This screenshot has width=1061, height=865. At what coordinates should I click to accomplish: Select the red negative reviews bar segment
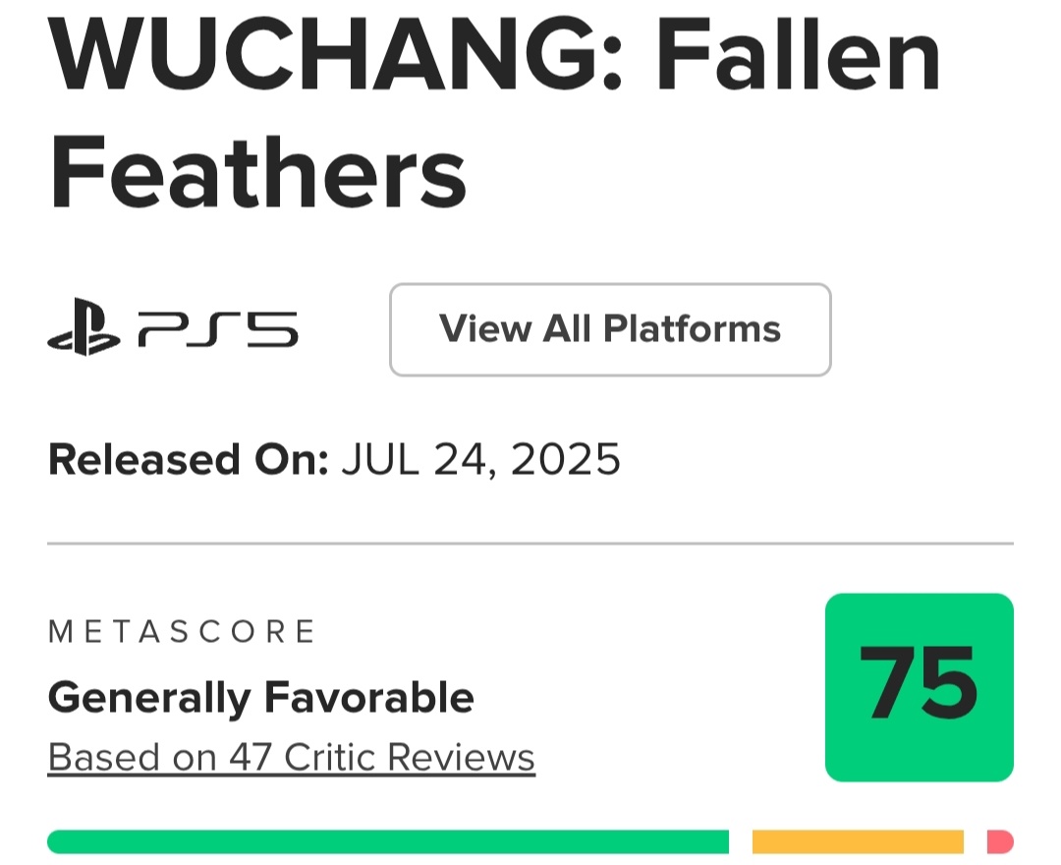[x=1000, y=841]
